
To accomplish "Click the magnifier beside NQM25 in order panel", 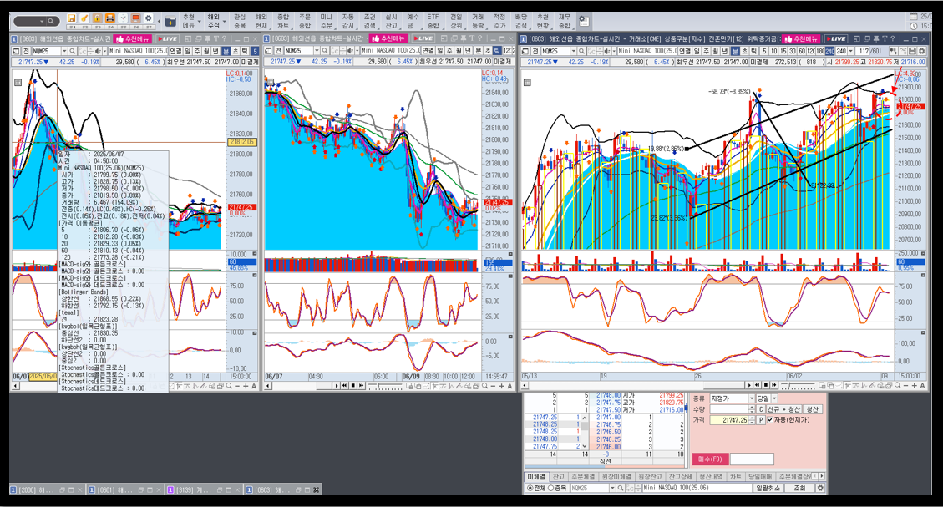I will click(620, 488).
